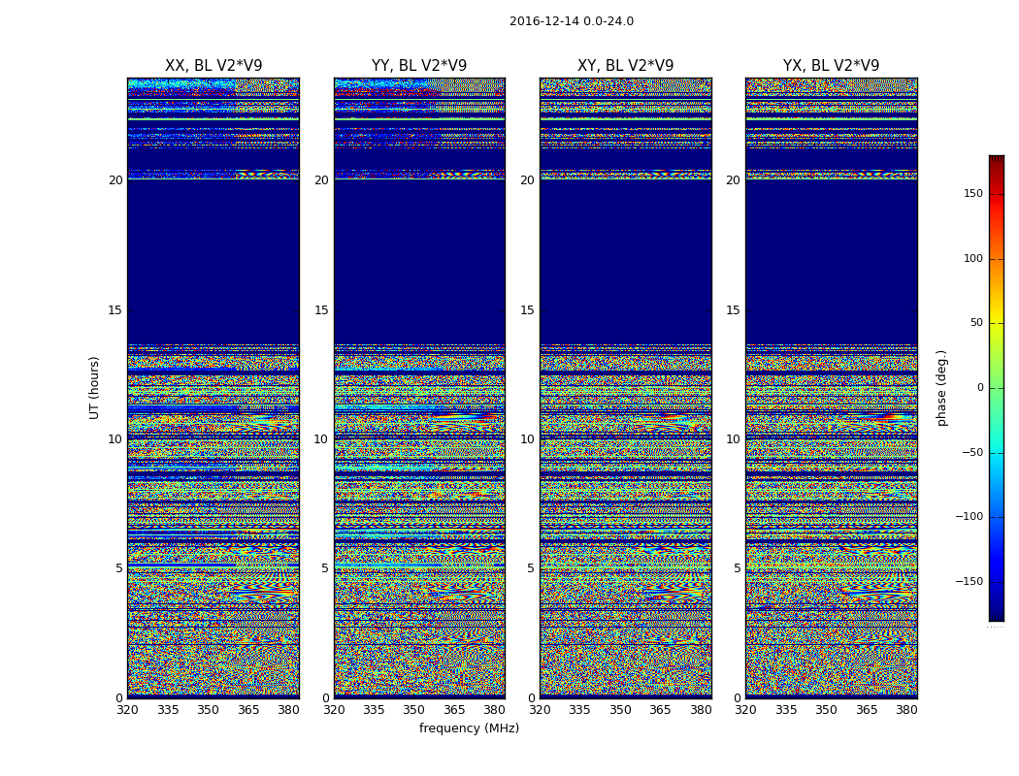Click XX plot x-tick label '365'
This screenshot has height=776, width=1019.
pos(248,710)
